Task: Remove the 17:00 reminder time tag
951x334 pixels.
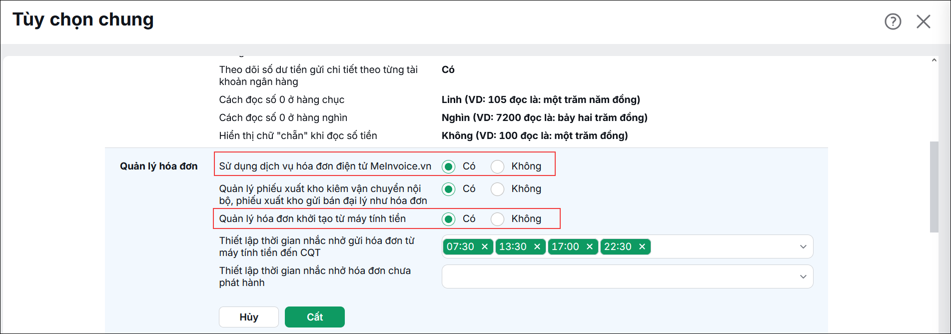Action: (x=589, y=246)
